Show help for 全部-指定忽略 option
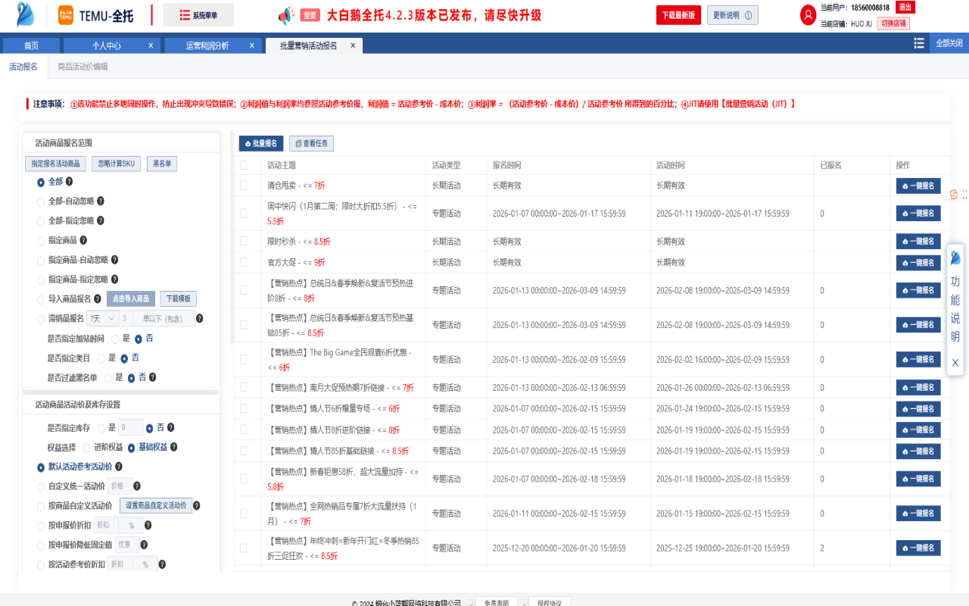The height and width of the screenshot is (606, 969). click(101, 220)
